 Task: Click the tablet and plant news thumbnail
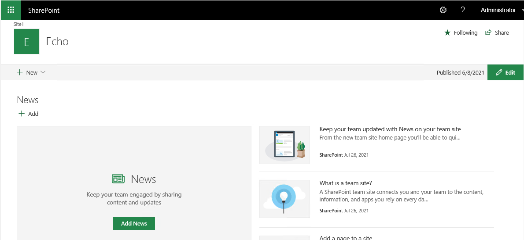(285, 145)
